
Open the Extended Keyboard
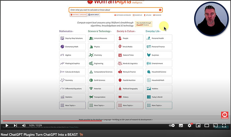123,15
